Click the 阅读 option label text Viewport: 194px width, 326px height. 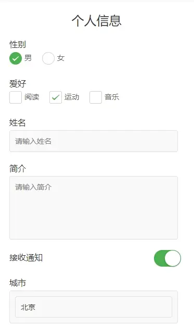point(32,97)
